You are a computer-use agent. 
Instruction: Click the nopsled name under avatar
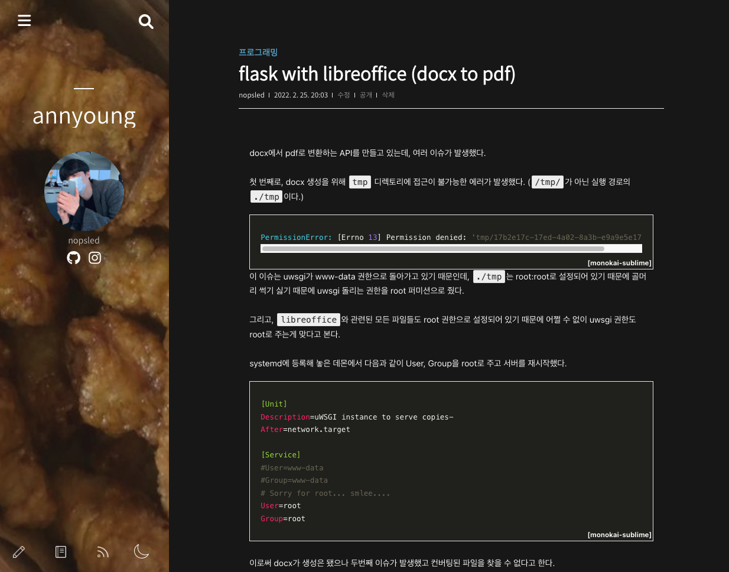pos(84,240)
